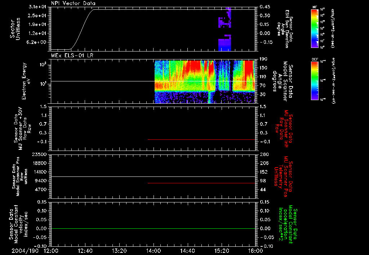Click the "1.9e+01" sector tick label
This screenshot has width=369, height=255.
click(37, 24)
